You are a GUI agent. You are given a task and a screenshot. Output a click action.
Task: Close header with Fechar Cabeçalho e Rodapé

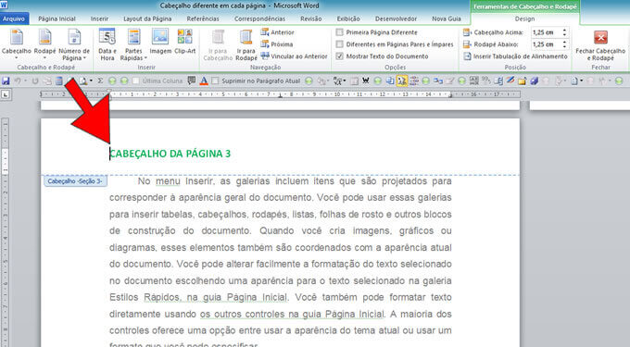(600, 45)
